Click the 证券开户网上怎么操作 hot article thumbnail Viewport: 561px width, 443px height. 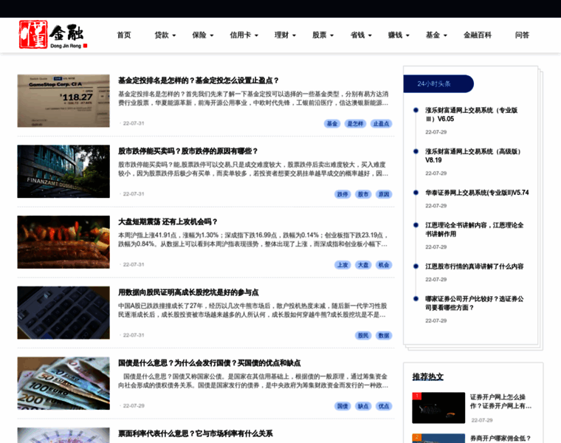click(x=438, y=408)
